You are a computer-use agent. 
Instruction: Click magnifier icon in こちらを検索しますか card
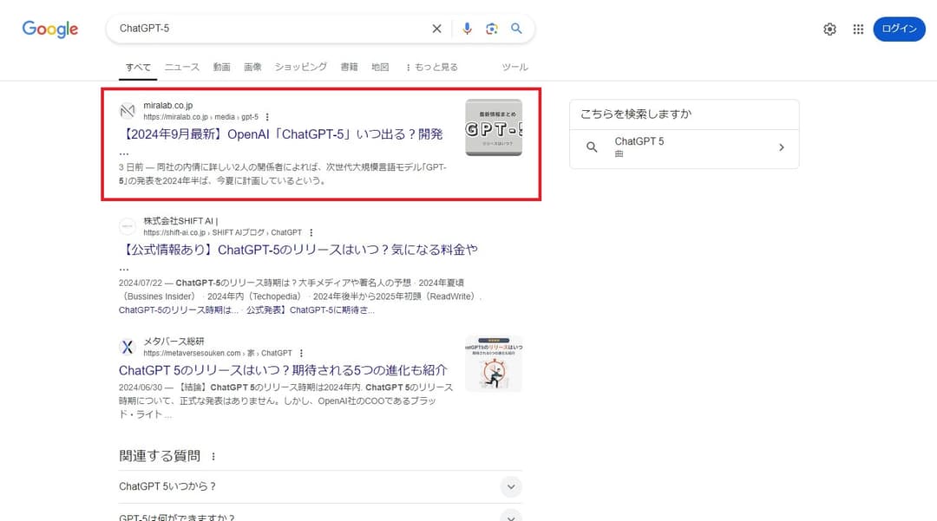tap(592, 147)
